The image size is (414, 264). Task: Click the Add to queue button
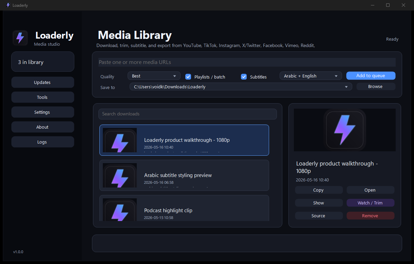371,75
